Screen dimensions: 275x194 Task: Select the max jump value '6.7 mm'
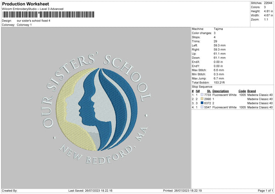(219, 78)
